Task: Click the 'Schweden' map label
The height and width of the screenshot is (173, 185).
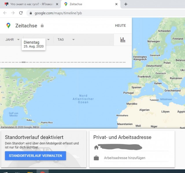Action: point(164,31)
